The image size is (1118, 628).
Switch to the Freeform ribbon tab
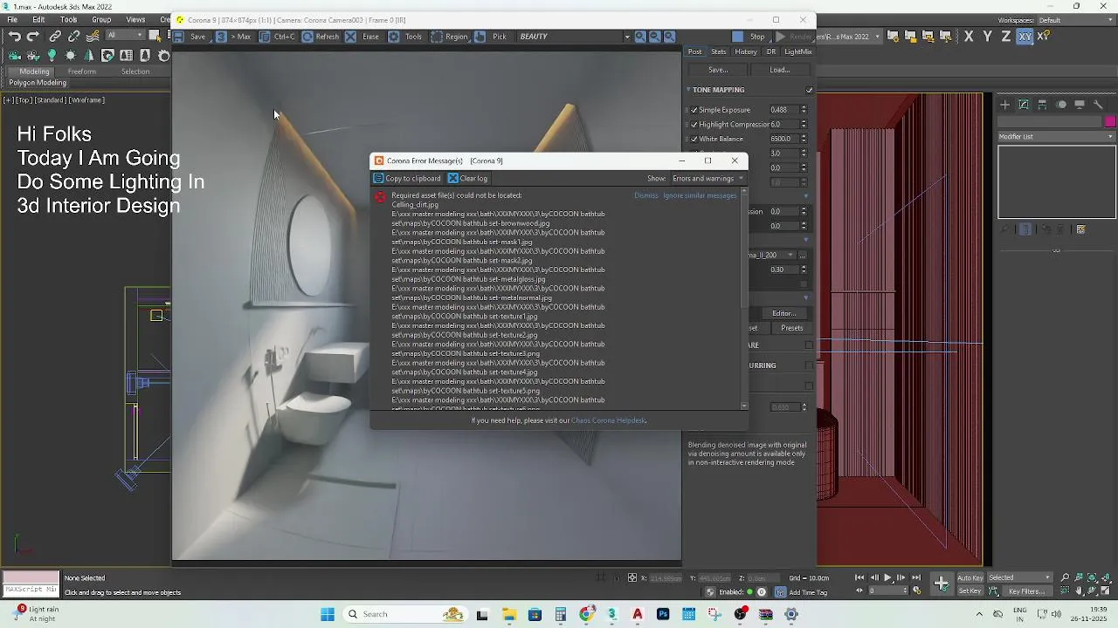tap(81, 72)
